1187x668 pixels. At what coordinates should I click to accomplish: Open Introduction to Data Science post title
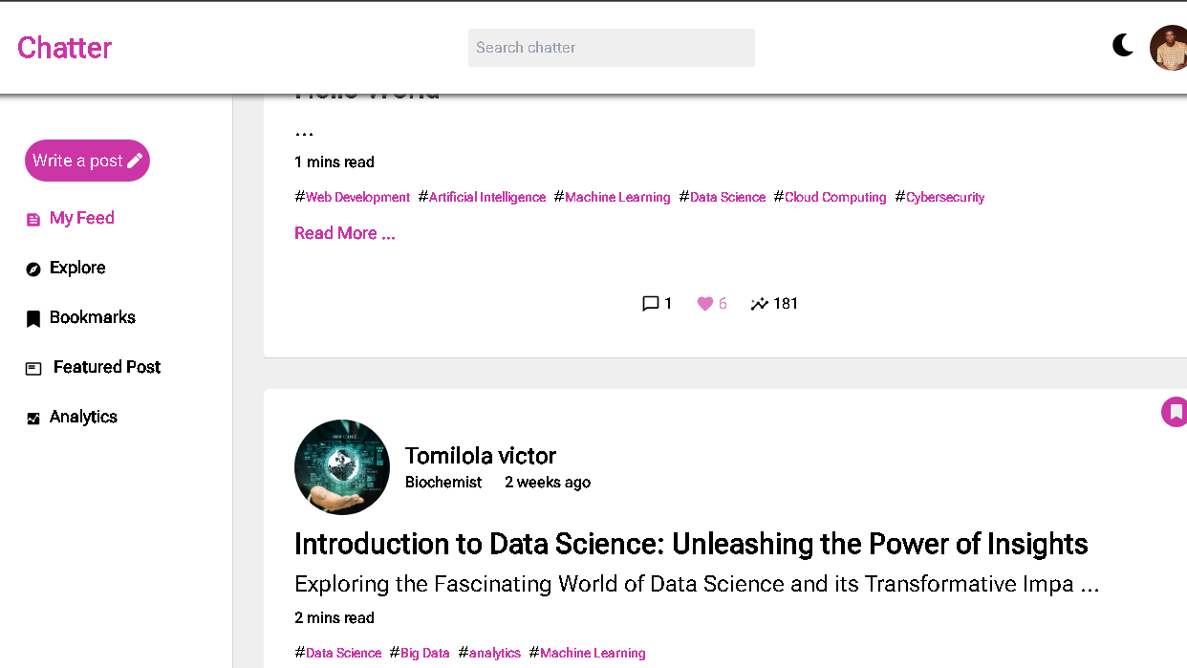pos(691,544)
